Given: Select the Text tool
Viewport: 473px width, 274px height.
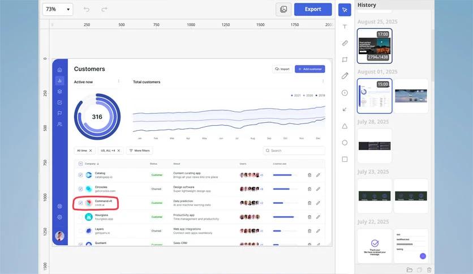Looking at the screenshot, I should (x=345, y=27).
